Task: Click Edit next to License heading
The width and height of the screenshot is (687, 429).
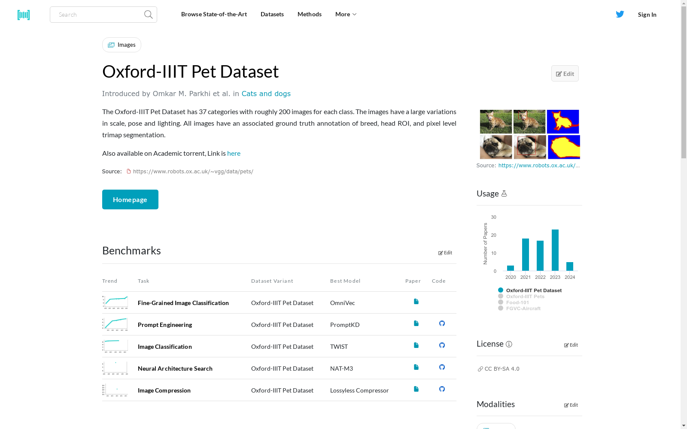Action: 571,345
